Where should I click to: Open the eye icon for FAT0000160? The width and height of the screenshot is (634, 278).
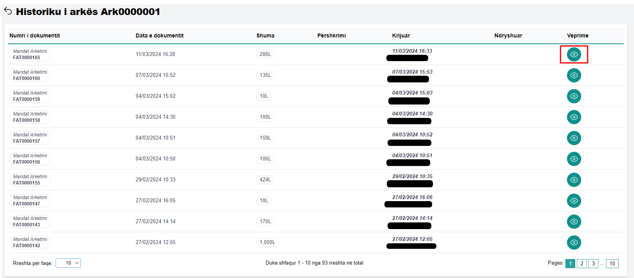pos(574,75)
